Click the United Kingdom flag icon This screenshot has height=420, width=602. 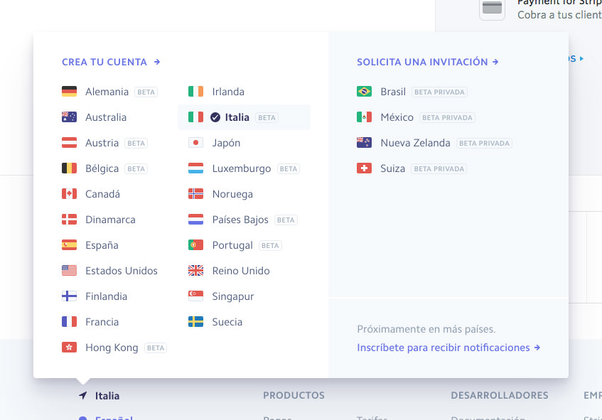[x=195, y=271]
